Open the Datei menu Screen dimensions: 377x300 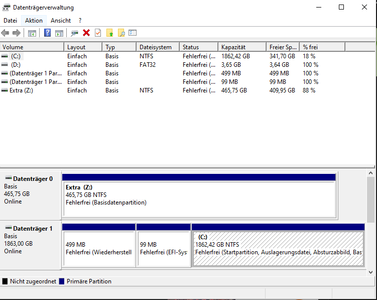click(x=11, y=21)
